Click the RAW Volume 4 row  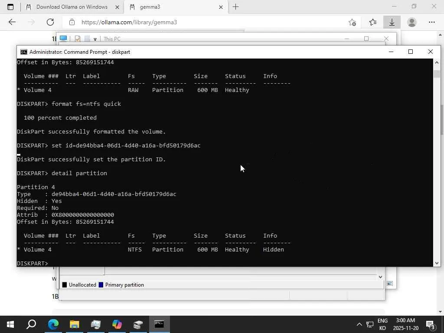point(133,90)
